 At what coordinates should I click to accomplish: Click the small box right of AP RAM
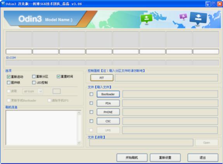tap(57, 91)
